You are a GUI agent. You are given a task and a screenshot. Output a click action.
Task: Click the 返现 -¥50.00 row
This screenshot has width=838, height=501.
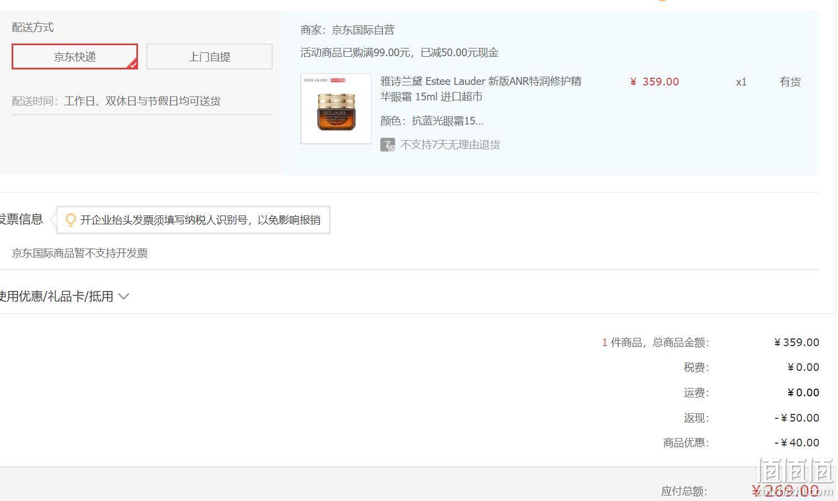tap(751, 418)
